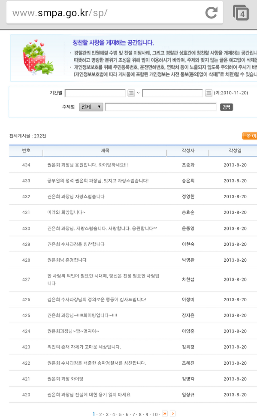Click the clover gift box image
Image resolution: width=257 pixels, height=420 pixels.
click(38, 57)
